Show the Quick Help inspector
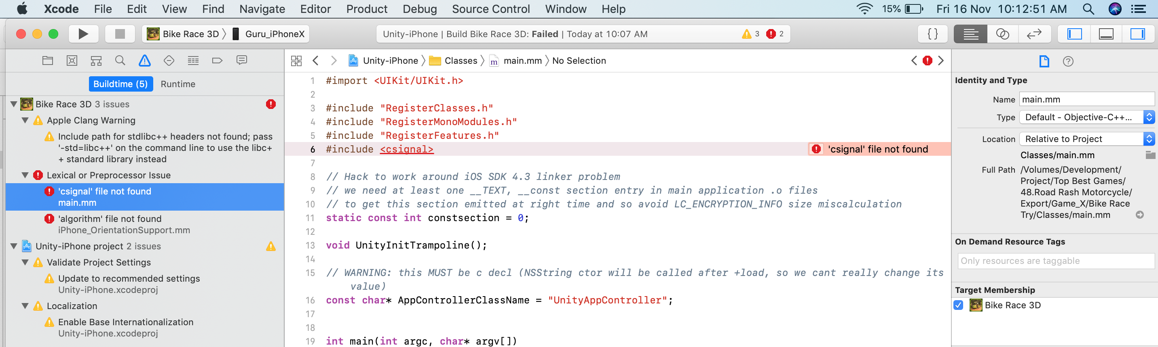 1068,61
